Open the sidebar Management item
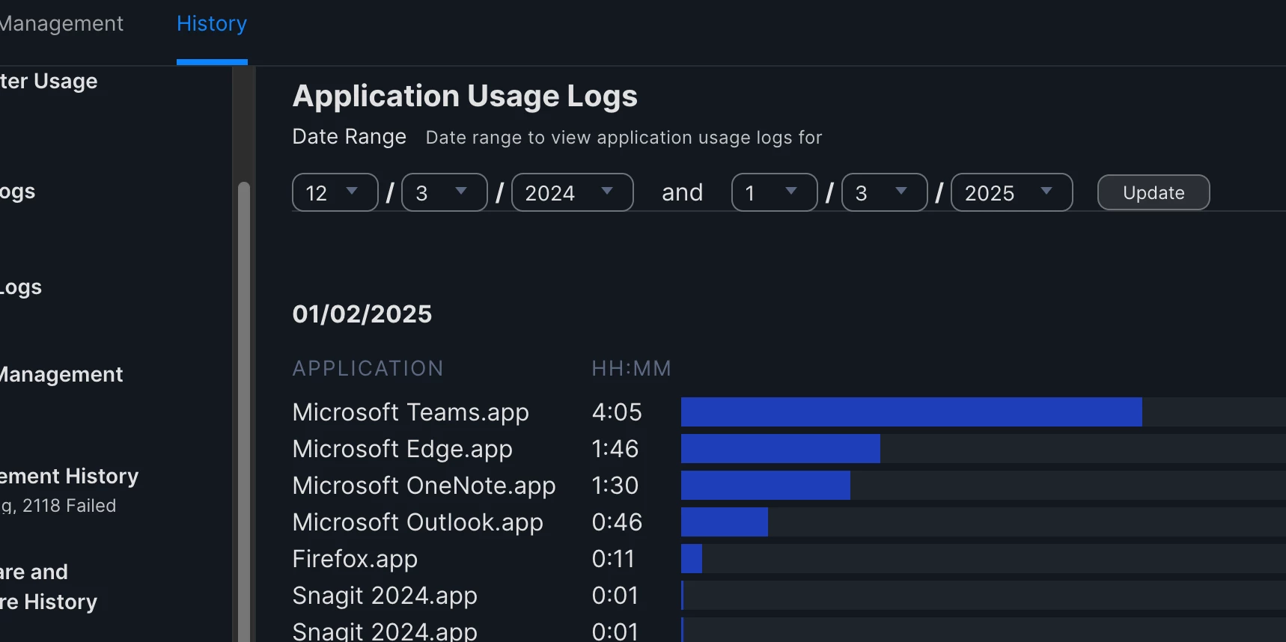 pyautogui.click(x=61, y=374)
